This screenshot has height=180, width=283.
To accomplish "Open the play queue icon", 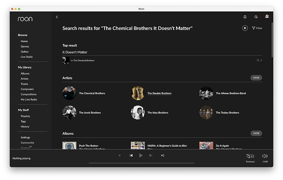I will [163, 155].
